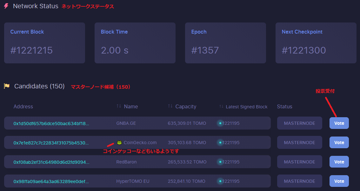
Task: Select the Current Block card
Action: 44,43
